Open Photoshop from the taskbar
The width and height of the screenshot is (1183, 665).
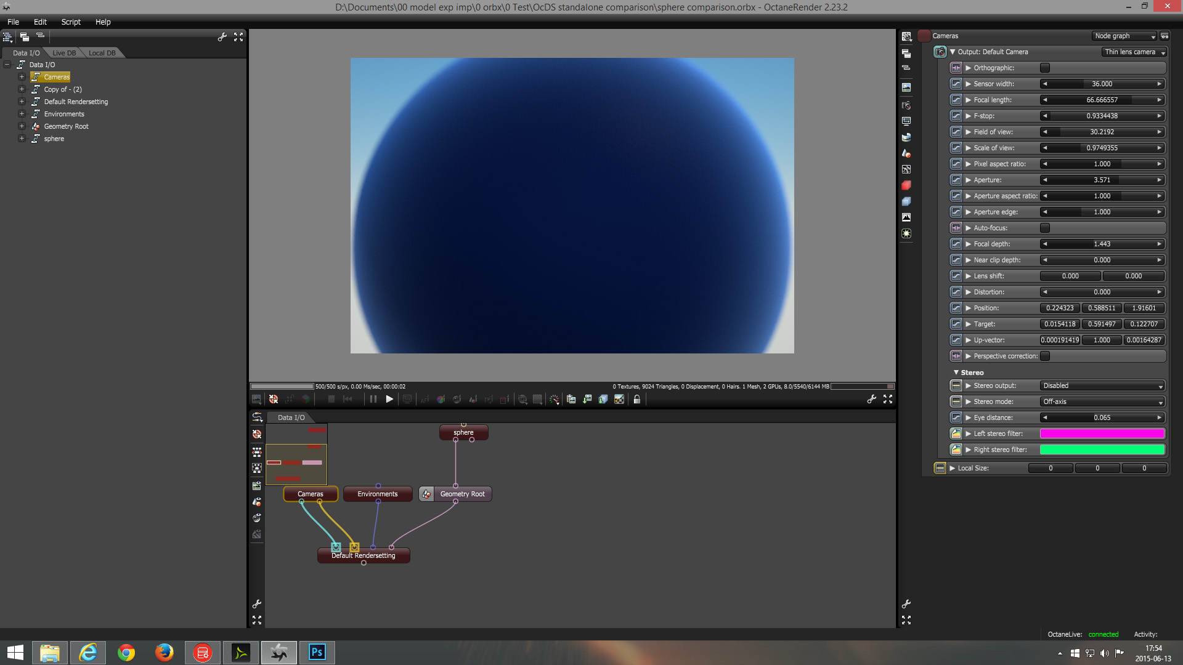[317, 652]
